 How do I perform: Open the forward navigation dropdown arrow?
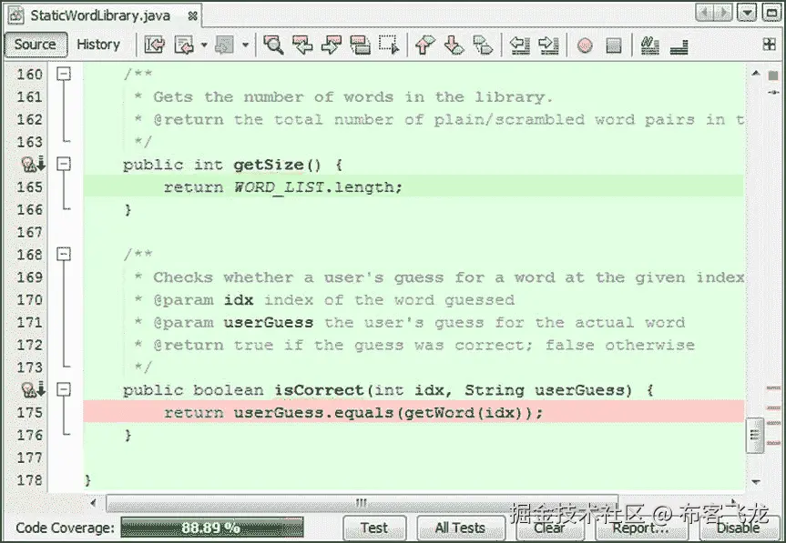(x=243, y=45)
